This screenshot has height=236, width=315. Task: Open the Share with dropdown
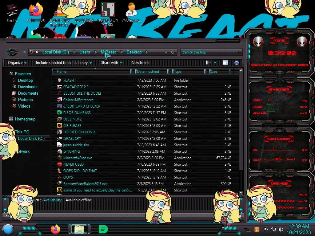point(112,63)
